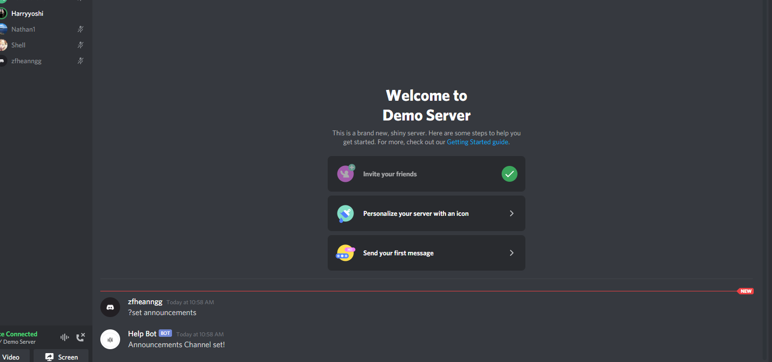Select Personalize your server with an icon
Screen dimensions: 772x362
[427, 213]
